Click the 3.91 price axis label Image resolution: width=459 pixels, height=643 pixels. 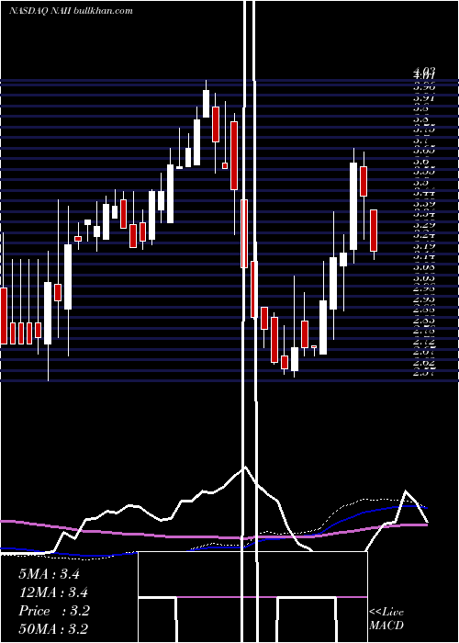424,97
